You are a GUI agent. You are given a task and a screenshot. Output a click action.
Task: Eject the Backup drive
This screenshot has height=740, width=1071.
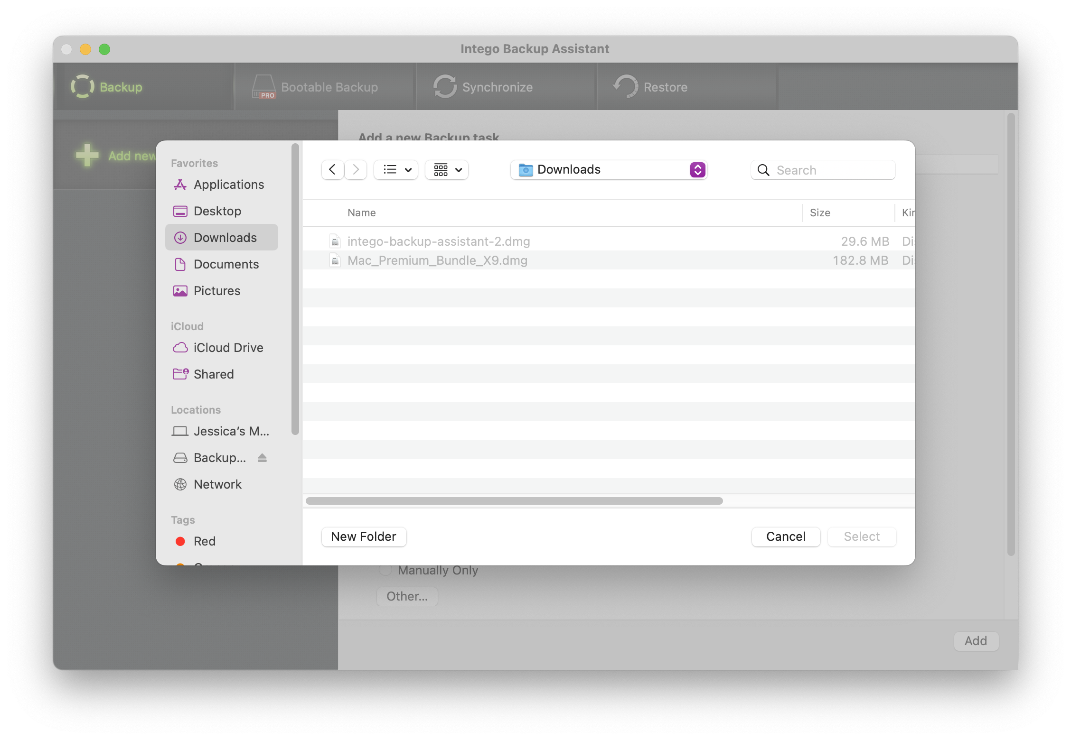click(x=263, y=458)
